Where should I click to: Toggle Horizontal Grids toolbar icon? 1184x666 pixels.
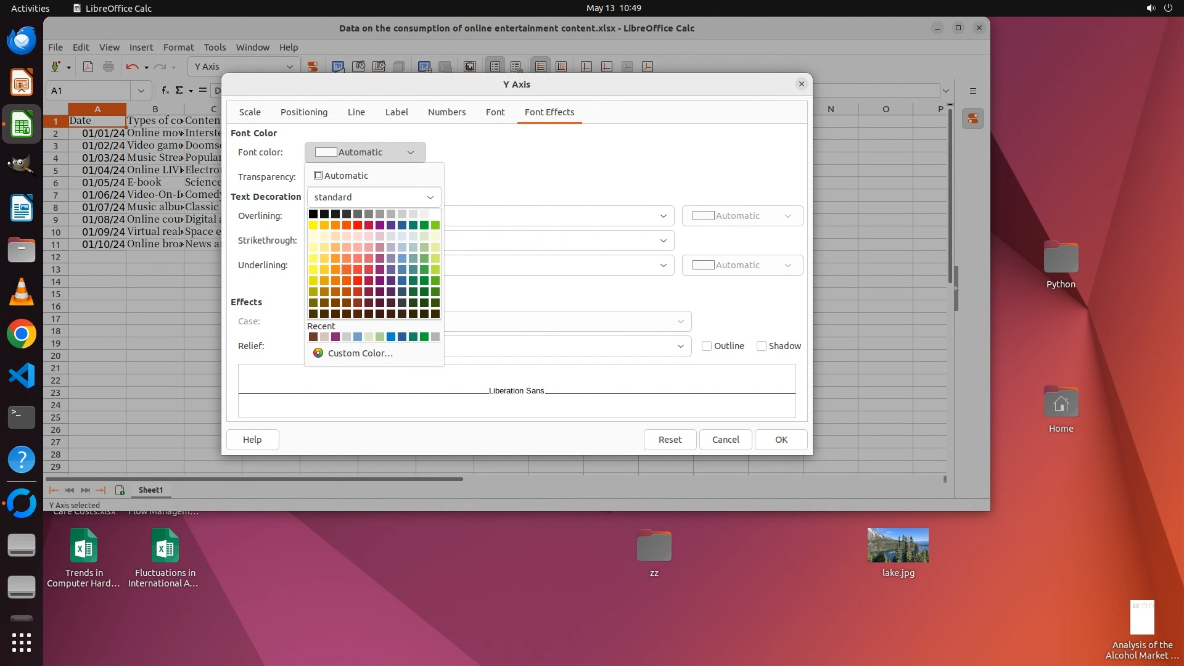click(x=541, y=67)
